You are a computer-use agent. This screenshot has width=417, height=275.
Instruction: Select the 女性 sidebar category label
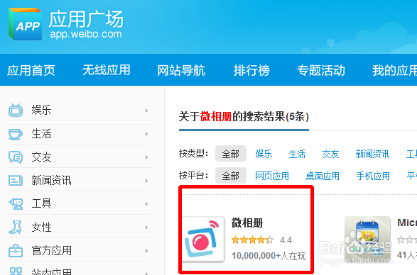coord(41,228)
